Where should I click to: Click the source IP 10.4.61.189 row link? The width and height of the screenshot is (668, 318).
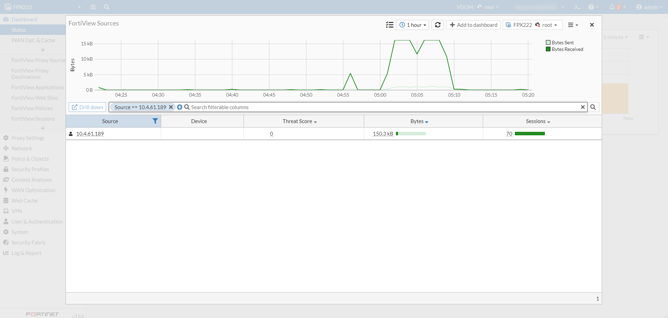tap(90, 134)
